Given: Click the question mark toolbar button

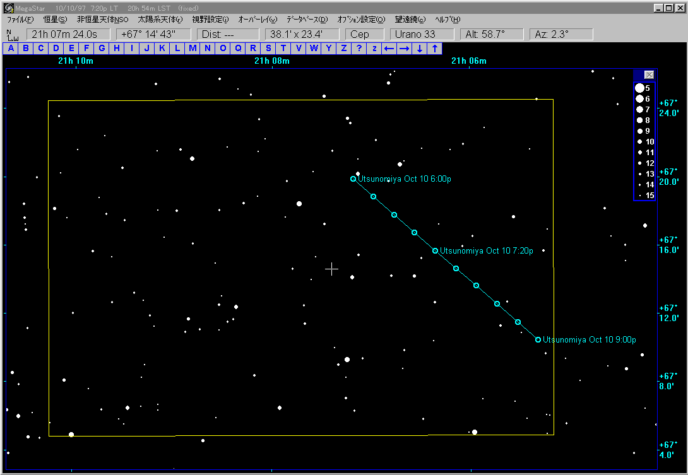Looking at the screenshot, I should (359, 48).
